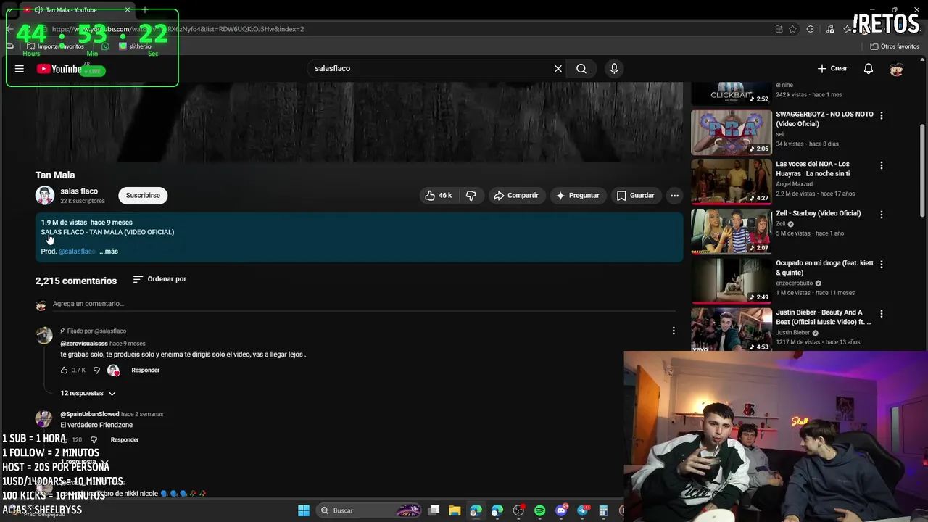Screen dimensions: 928x522
Task: Open options for Ocupado en mi droga video
Action: (882, 264)
